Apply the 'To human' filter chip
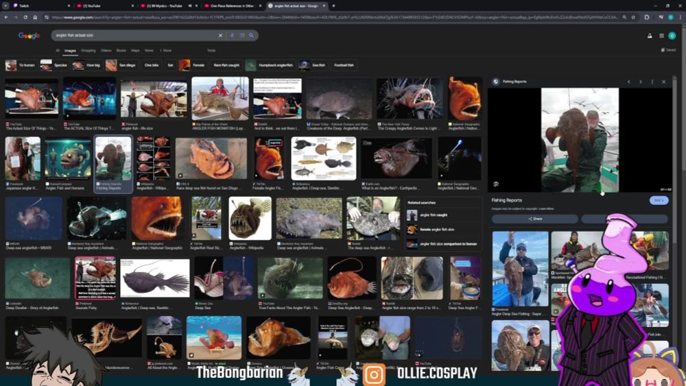 tap(21, 65)
